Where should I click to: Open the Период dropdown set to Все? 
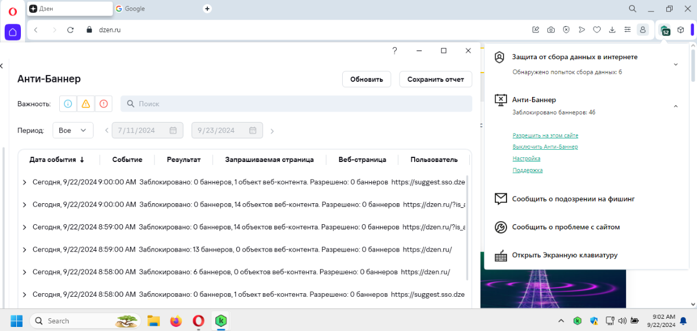pos(73,130)
